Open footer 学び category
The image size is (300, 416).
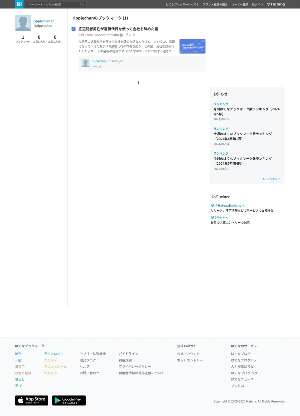(x=18, y=386)
